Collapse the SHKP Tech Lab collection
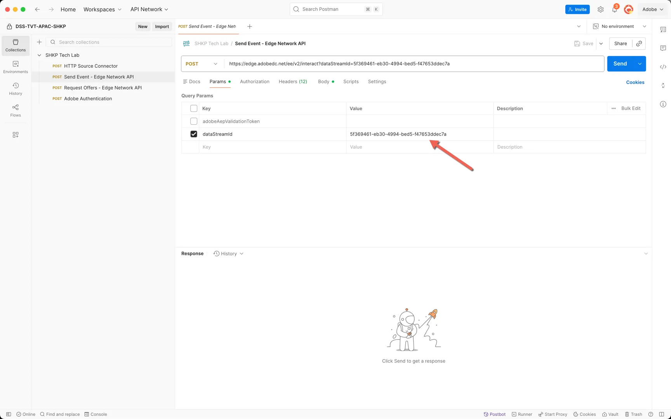Screen dimensions: 671x419 39,55
